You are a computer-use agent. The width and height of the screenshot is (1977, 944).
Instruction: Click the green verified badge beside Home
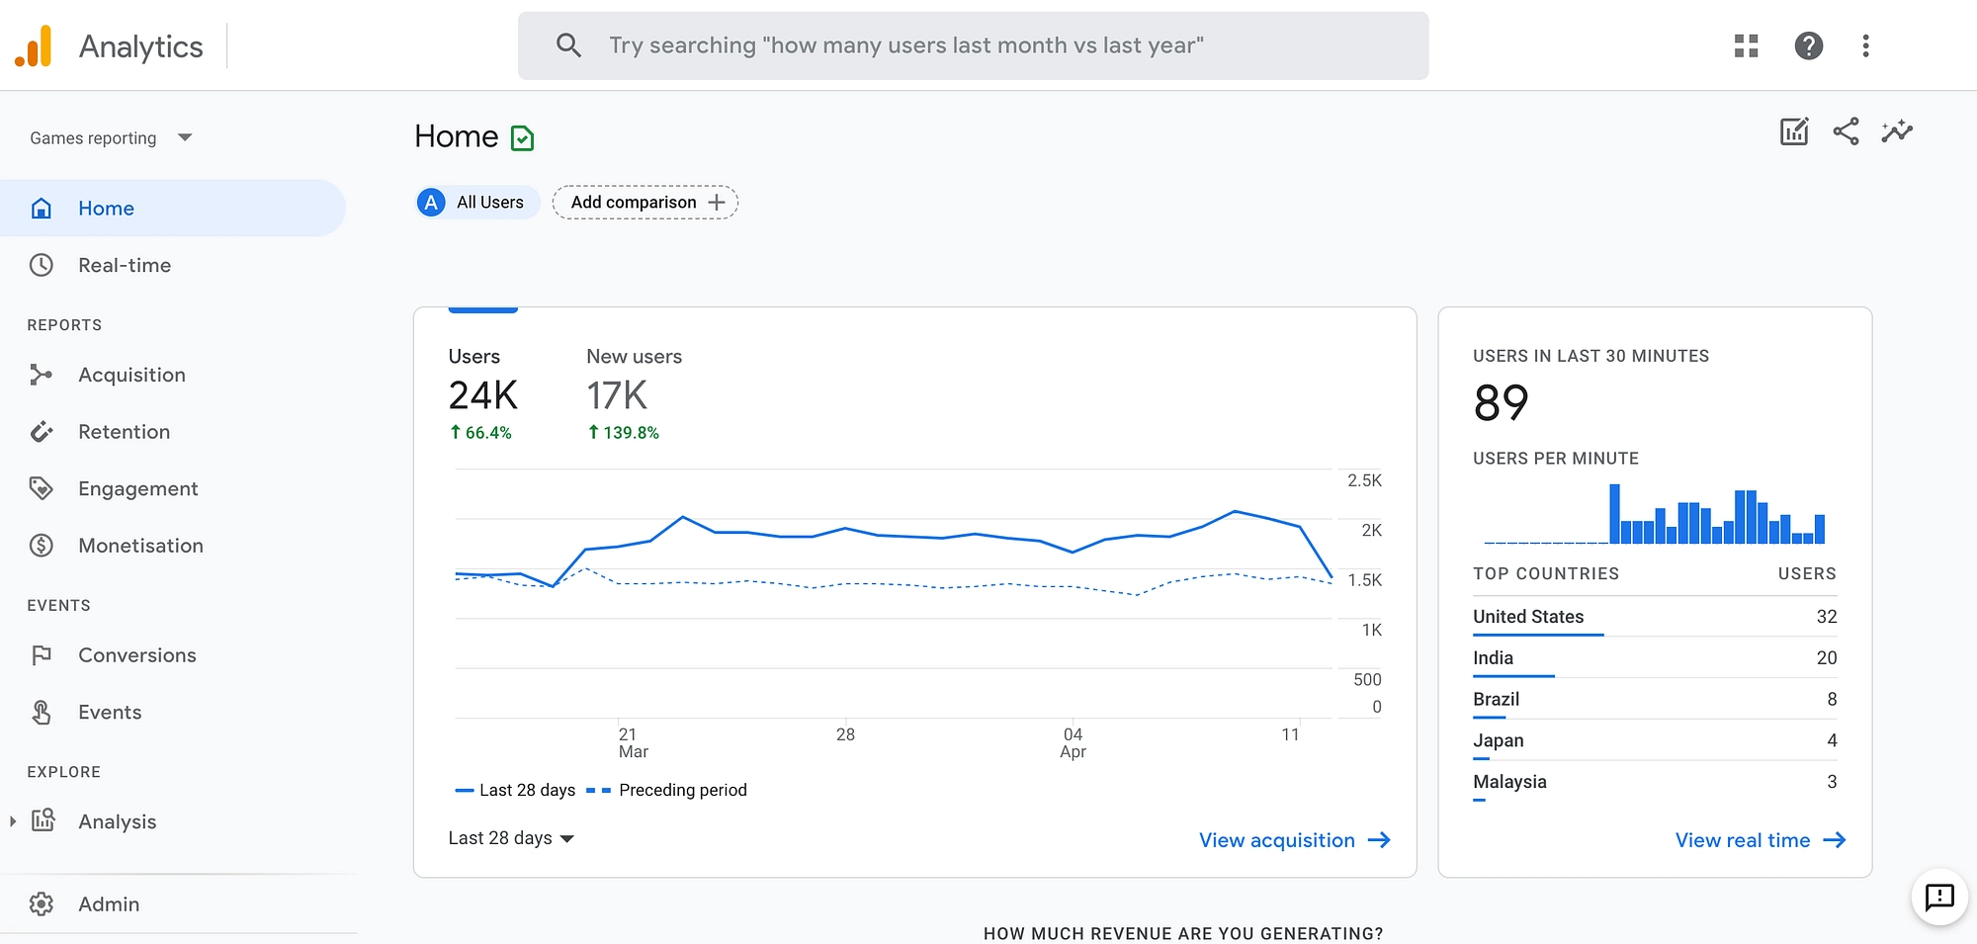coord(522,138)
